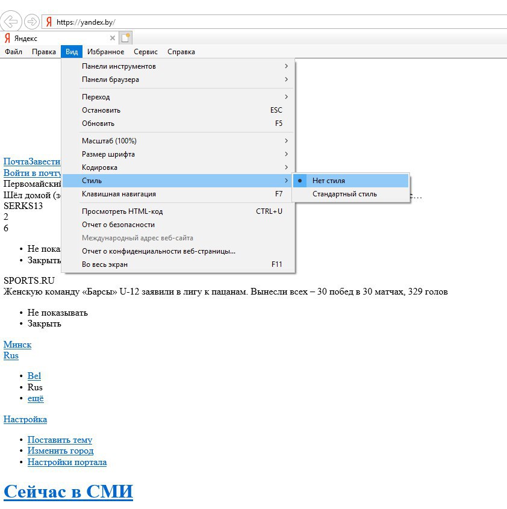Image resolution: width=507 pixels, height=509 pixels.
Task: Click the underlined Rus link below Минск
Action: coord(11,355)
